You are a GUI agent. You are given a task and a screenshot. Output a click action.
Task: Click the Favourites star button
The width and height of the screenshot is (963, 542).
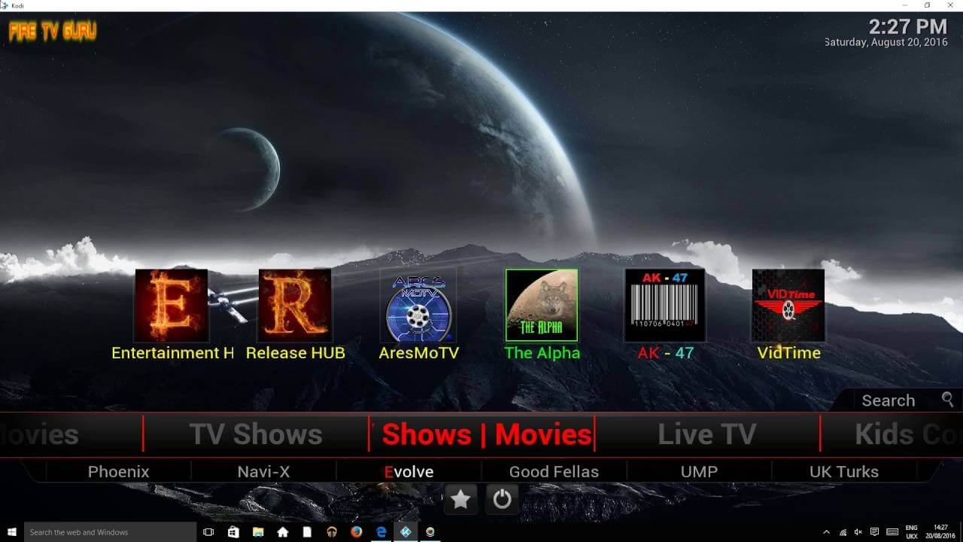[460, 499]
